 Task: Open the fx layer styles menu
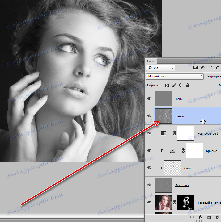click(201, 217)
